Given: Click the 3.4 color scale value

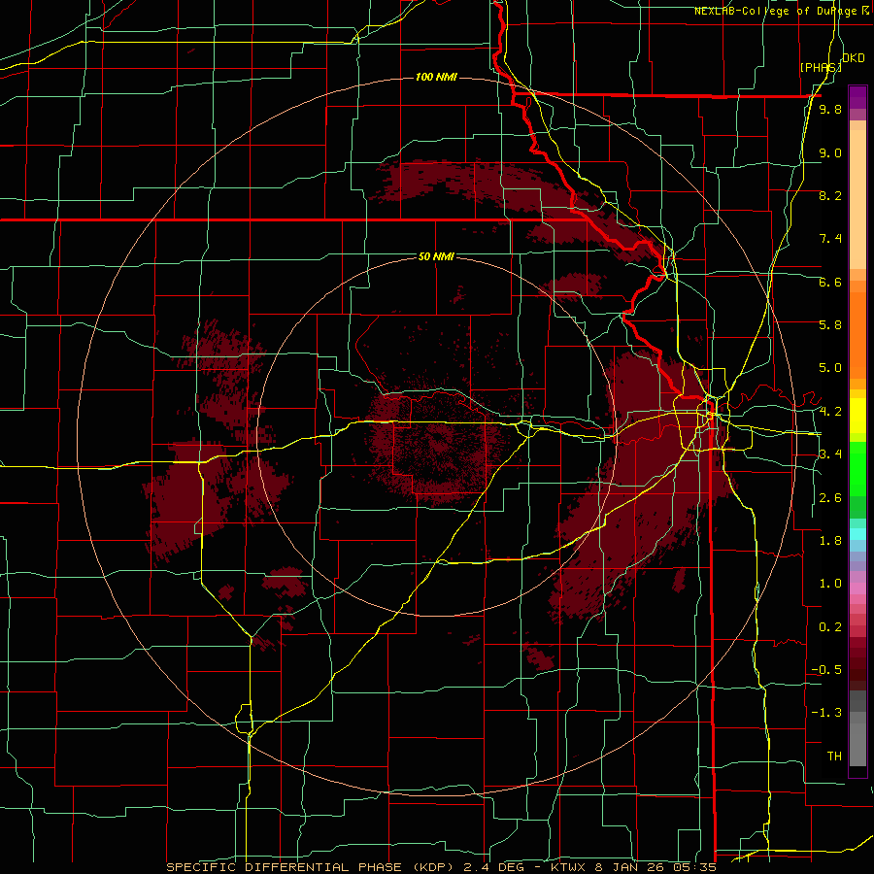Looking at the screenshot, I should coord(830,454).
